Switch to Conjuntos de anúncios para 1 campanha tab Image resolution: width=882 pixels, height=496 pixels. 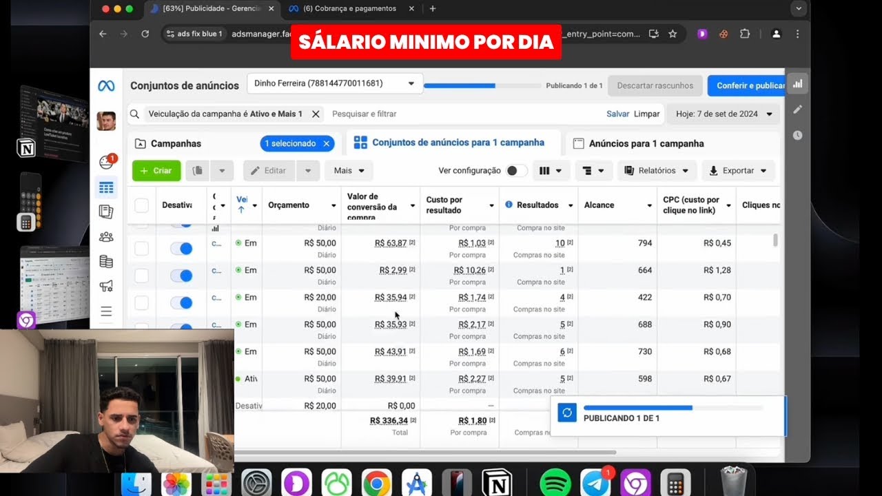pyautogui.click(x=449, y=143)
